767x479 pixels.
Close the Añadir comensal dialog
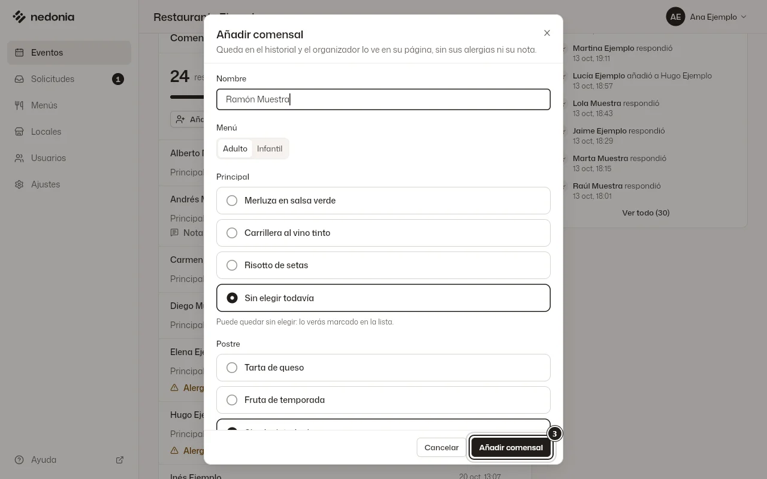coord(547,33)
